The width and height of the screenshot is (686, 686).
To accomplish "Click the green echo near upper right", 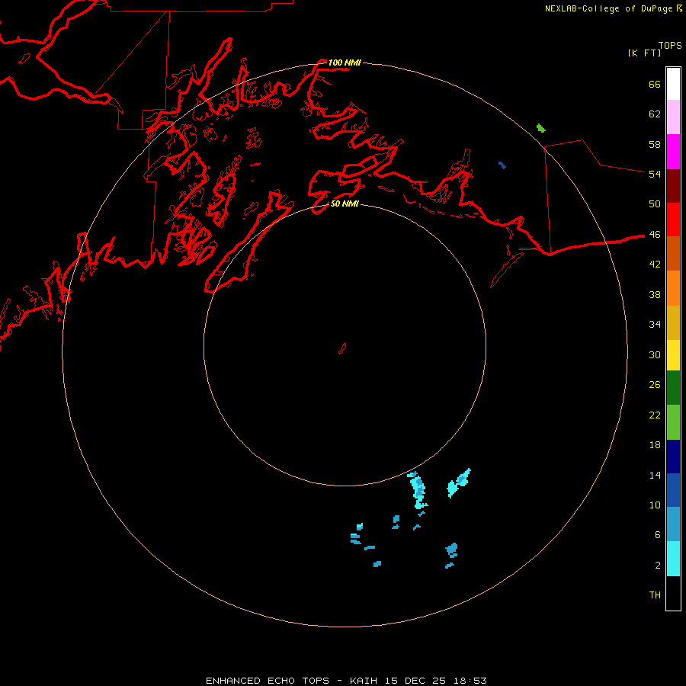I will click(541, 128).
